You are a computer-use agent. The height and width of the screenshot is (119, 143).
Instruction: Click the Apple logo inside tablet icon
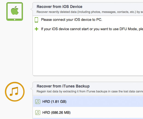(15, 10)
